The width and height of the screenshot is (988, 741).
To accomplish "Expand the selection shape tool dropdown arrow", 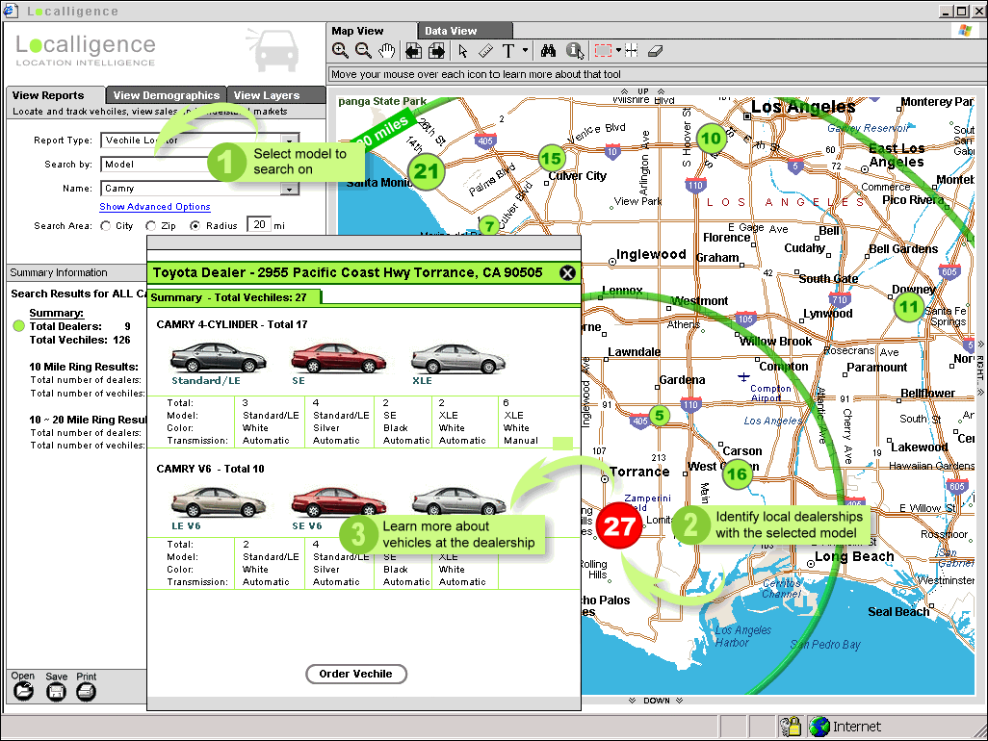I will point(618,50).
